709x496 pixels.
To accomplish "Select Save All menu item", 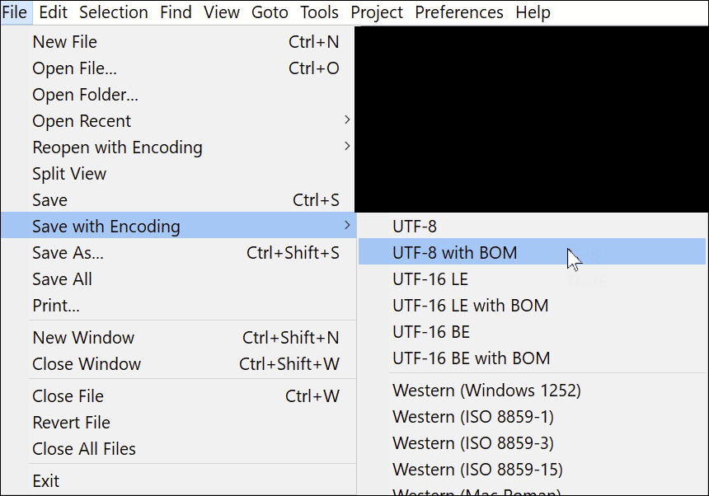I will [x=62, y=279].
